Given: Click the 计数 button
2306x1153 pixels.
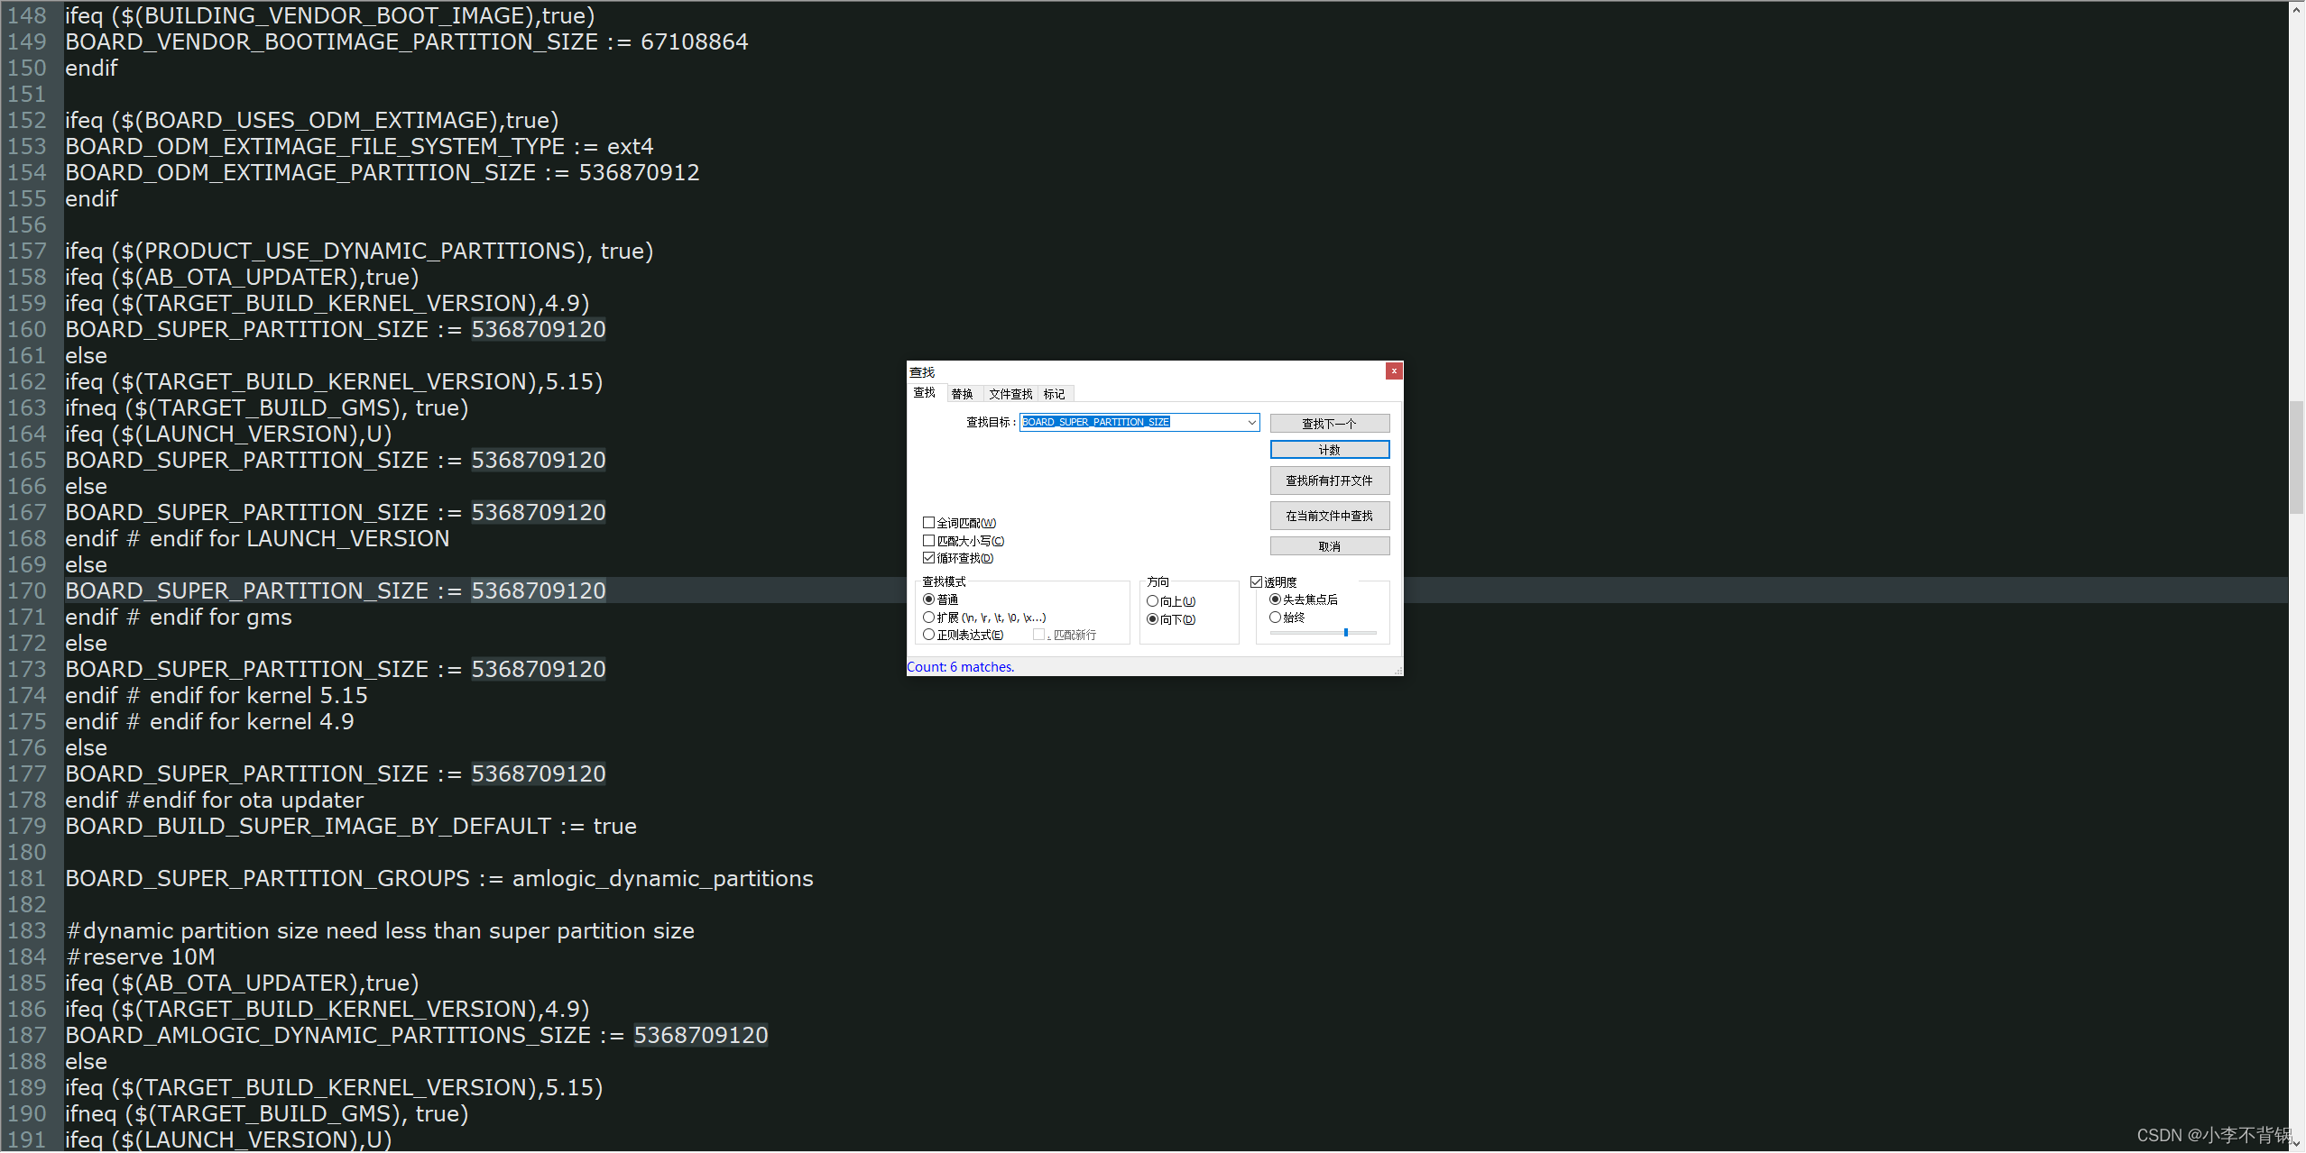Looking at the screenshot, I should click(1330, 450).
